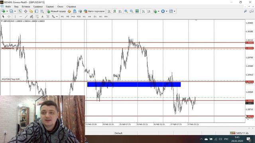Open the MQL5 community account icon
This screenshot has width=255, height=143.
75,11
